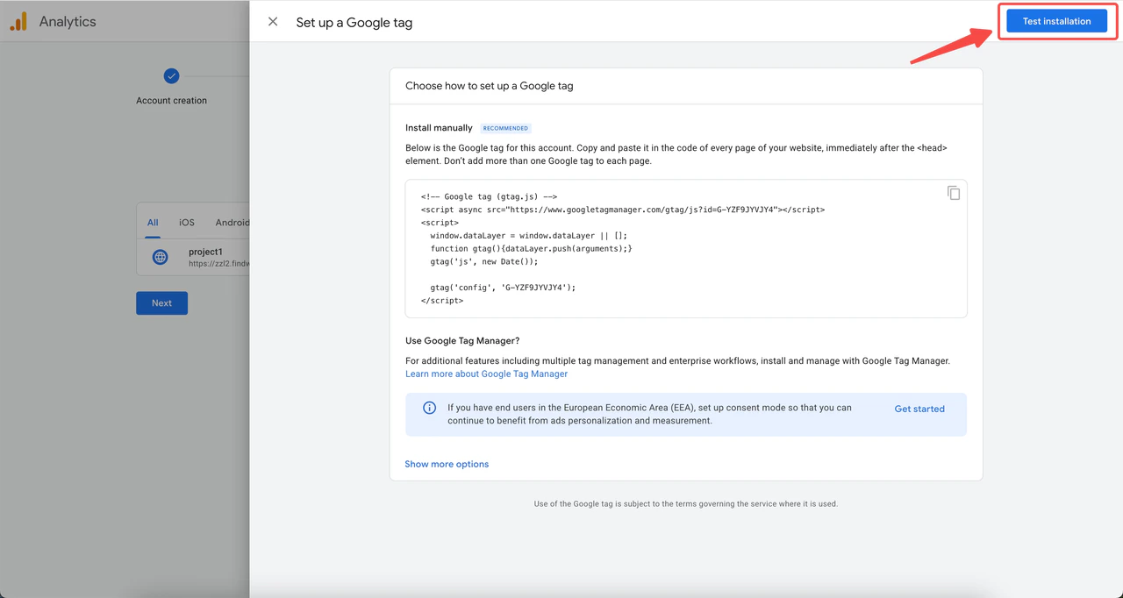Viewport: 1123px width, 598px height.
Task: Close the Set up a Google tag panel
Action: click(x=273, y=22)
